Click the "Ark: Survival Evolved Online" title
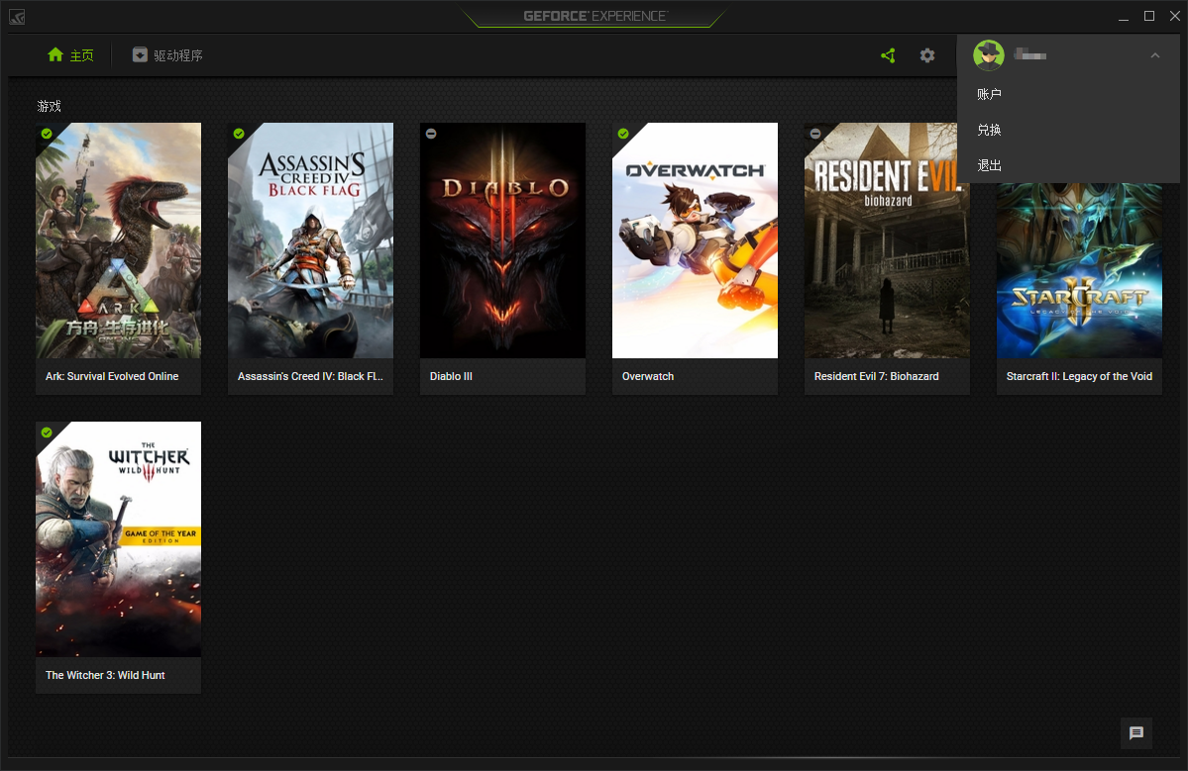 click(112, 376)
